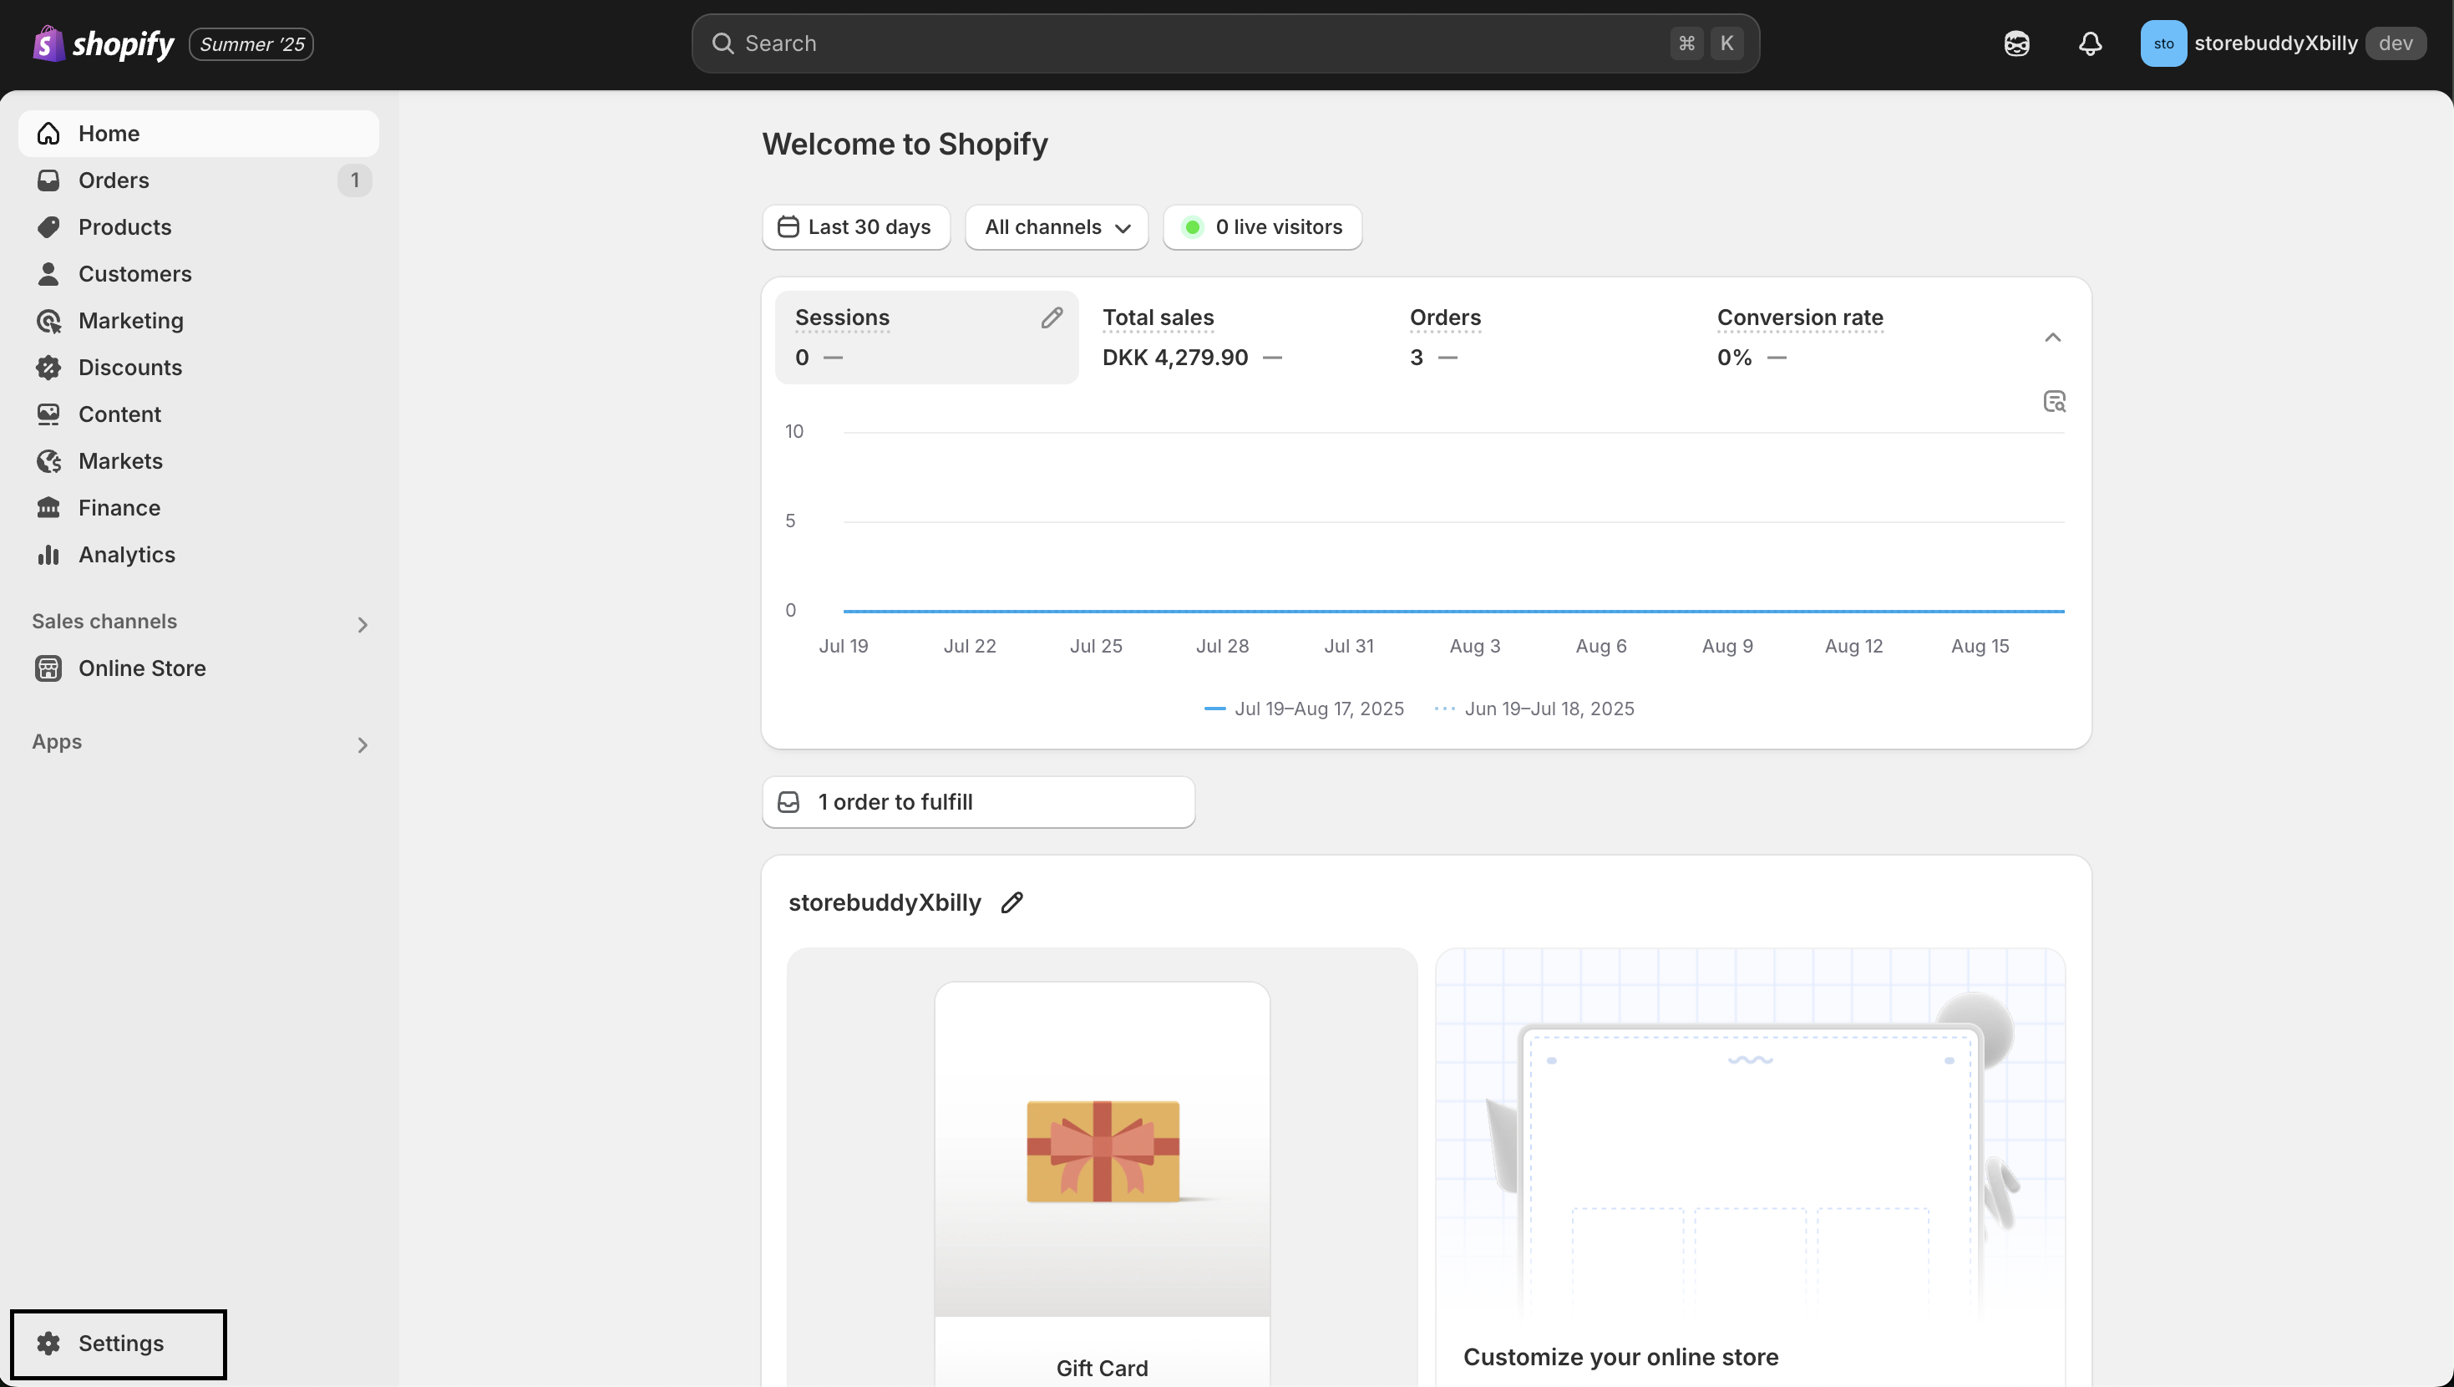This screenshot has height=1387, width=2454.
Task: Click the green live visitors indicator dot
Action: coord(1192,227)
